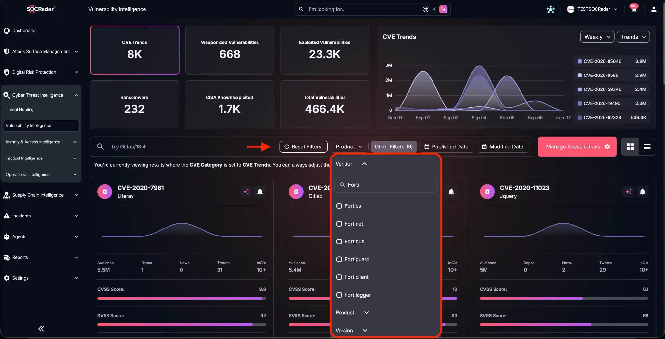Click Manage Subscriptions button
This screenshot has height=339, width=665.
pos(577,147)
